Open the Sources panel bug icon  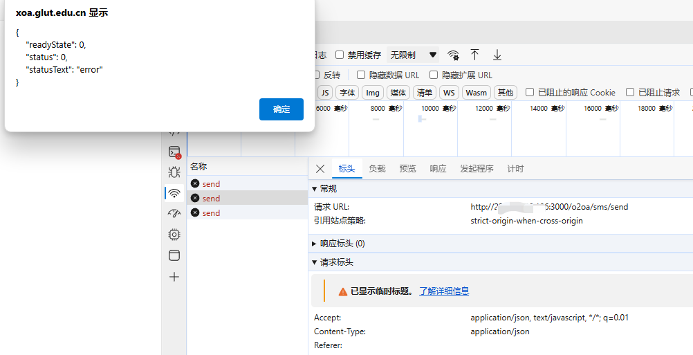tap(174, 172)
